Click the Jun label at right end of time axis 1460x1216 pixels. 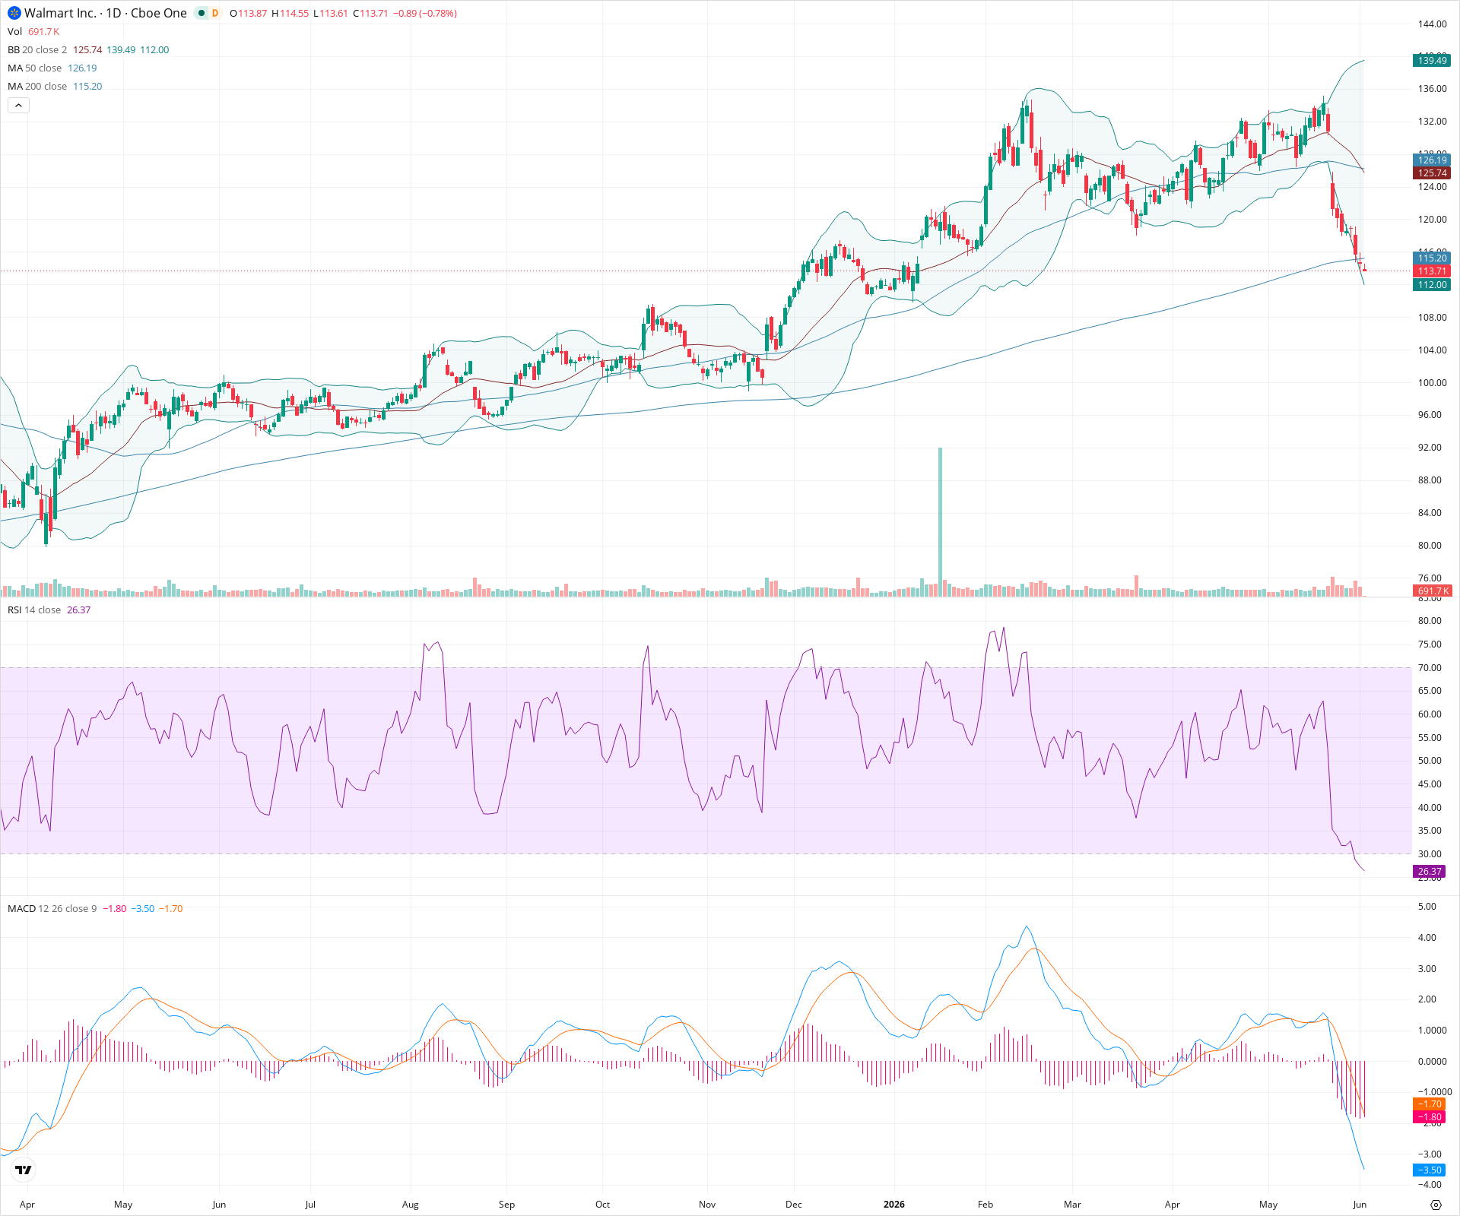point(1360,1205)
